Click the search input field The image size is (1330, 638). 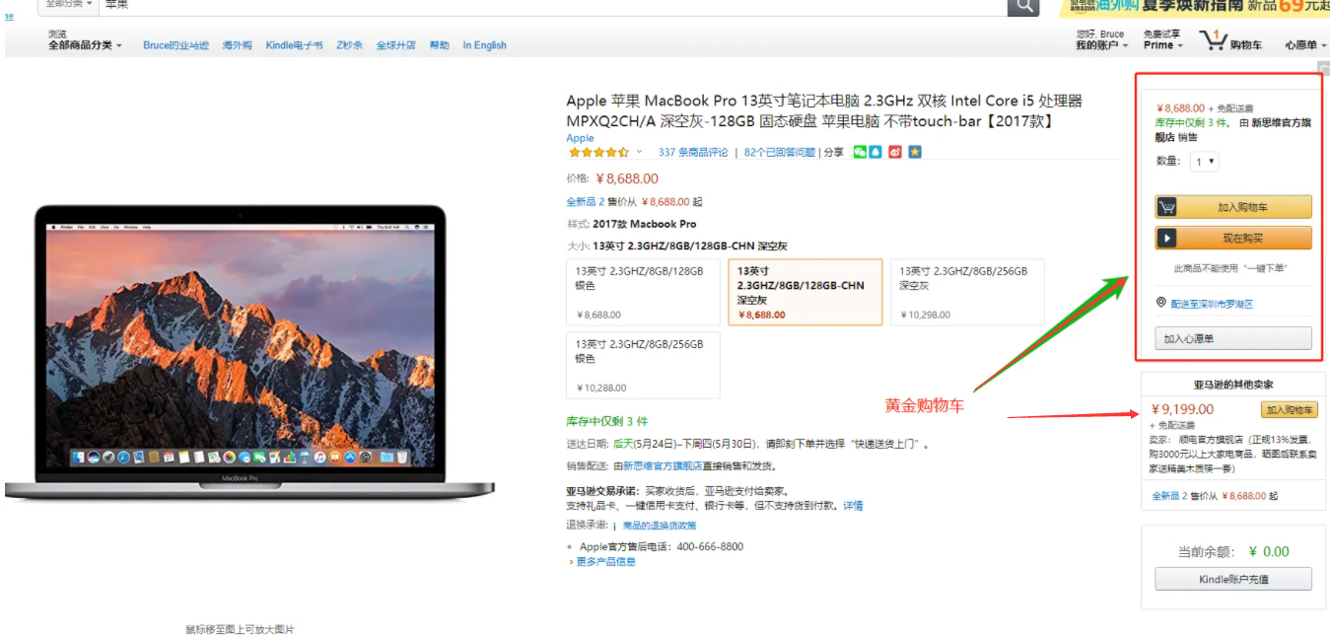[552, 6]
